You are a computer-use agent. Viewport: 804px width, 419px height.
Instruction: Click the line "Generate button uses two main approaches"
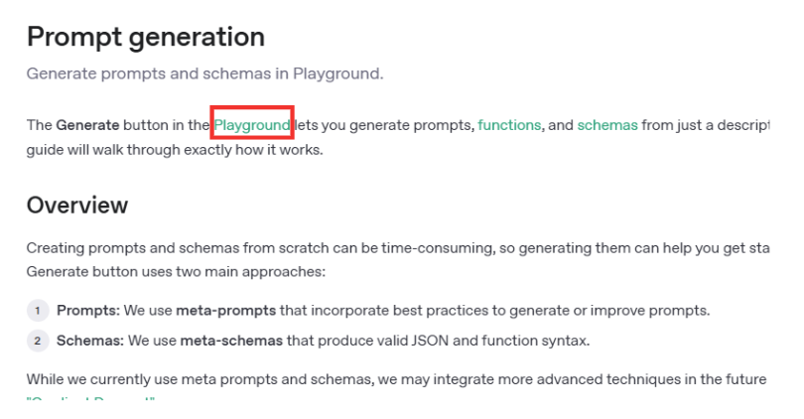176,271
